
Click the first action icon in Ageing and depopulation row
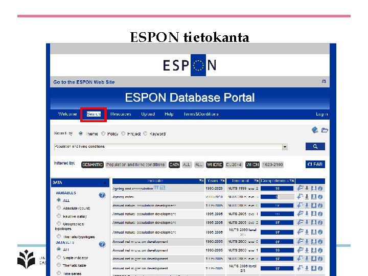point(300,188)
